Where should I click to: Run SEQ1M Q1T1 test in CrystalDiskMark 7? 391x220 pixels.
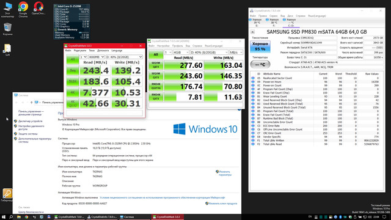tap(156, 76)
